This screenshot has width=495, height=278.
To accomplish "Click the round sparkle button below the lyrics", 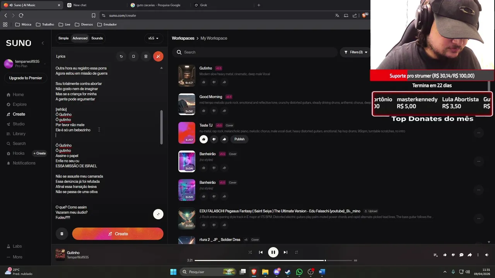I will click(x=158, y=214).
